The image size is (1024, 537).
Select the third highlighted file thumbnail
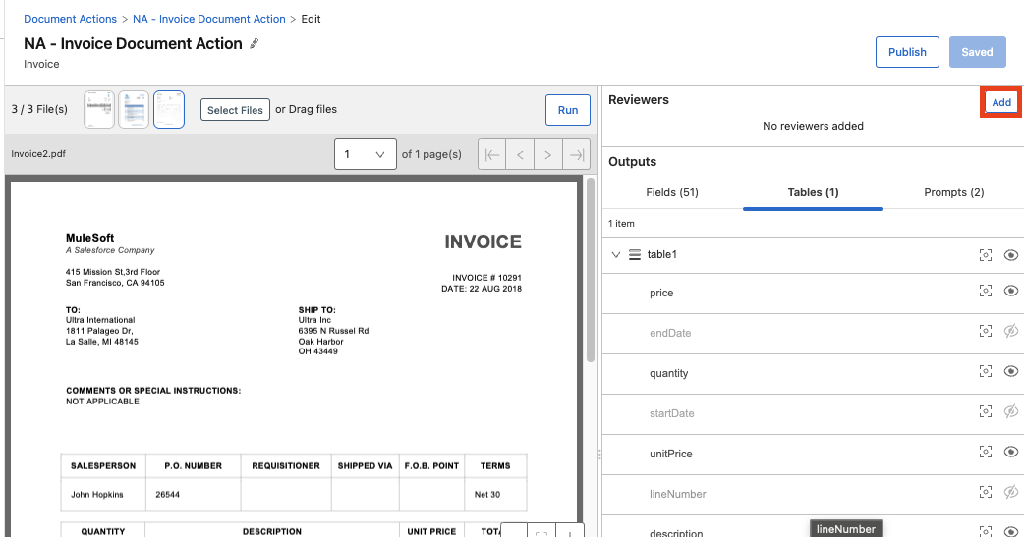tap(169, 110)
